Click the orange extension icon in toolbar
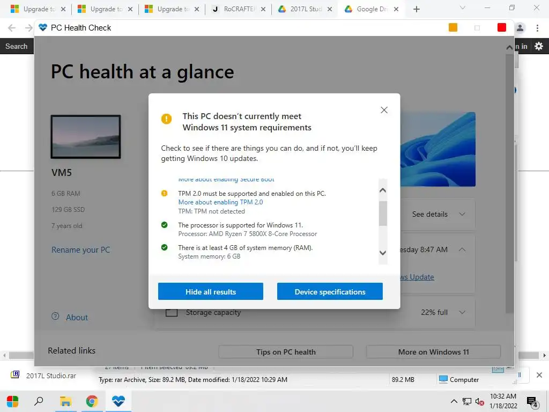The width and height of the screenshot is (549, 412). (452, 27)
